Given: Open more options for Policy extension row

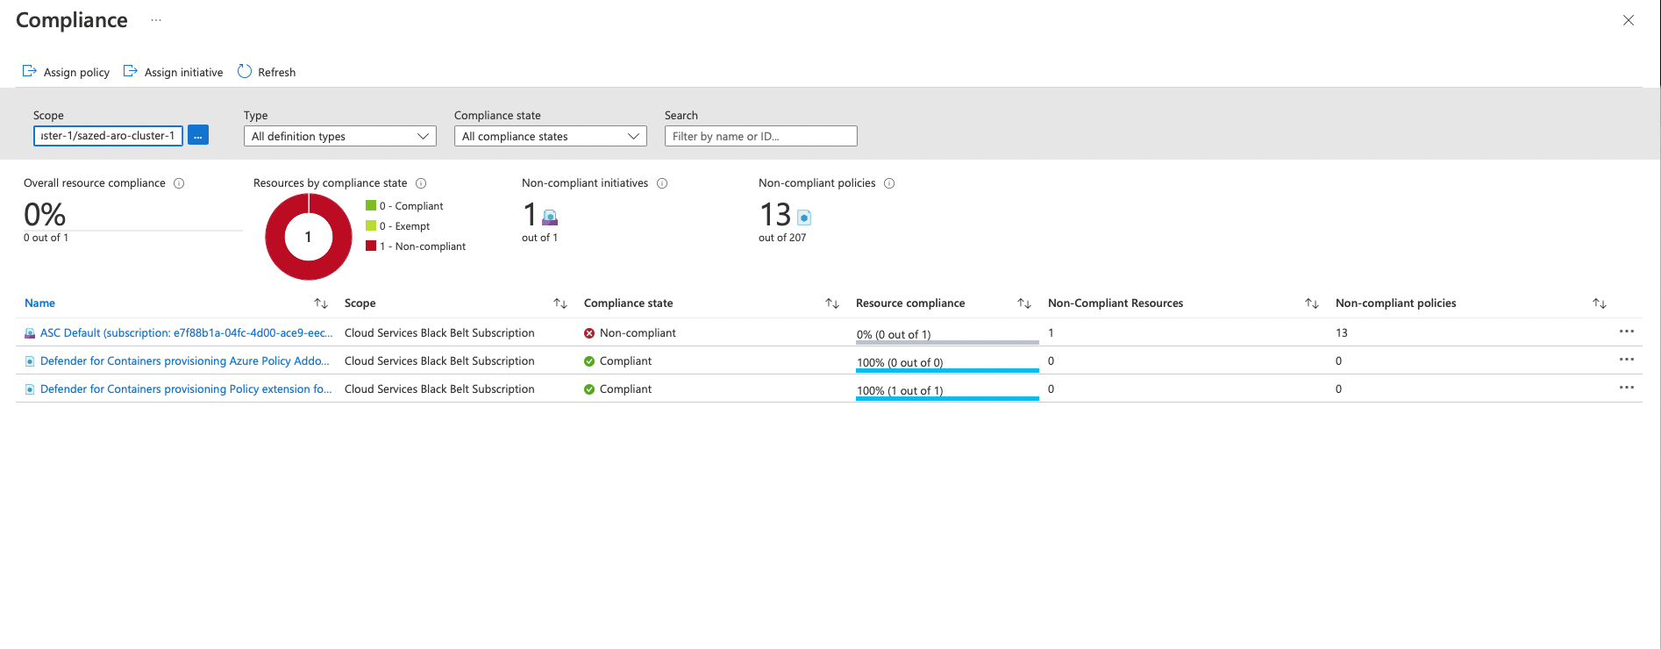Looking at the screenshot, I should [1626, 388].
